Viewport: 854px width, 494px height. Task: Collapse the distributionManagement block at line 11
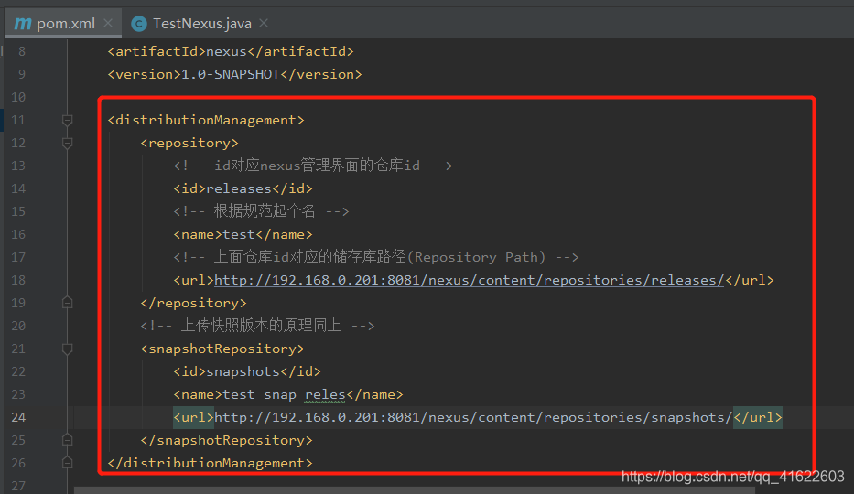tap(68, 120)
